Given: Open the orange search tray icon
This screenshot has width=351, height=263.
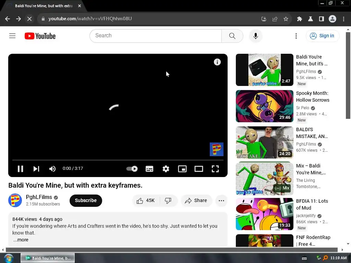Looking at the screenshot, I should 326,258.
